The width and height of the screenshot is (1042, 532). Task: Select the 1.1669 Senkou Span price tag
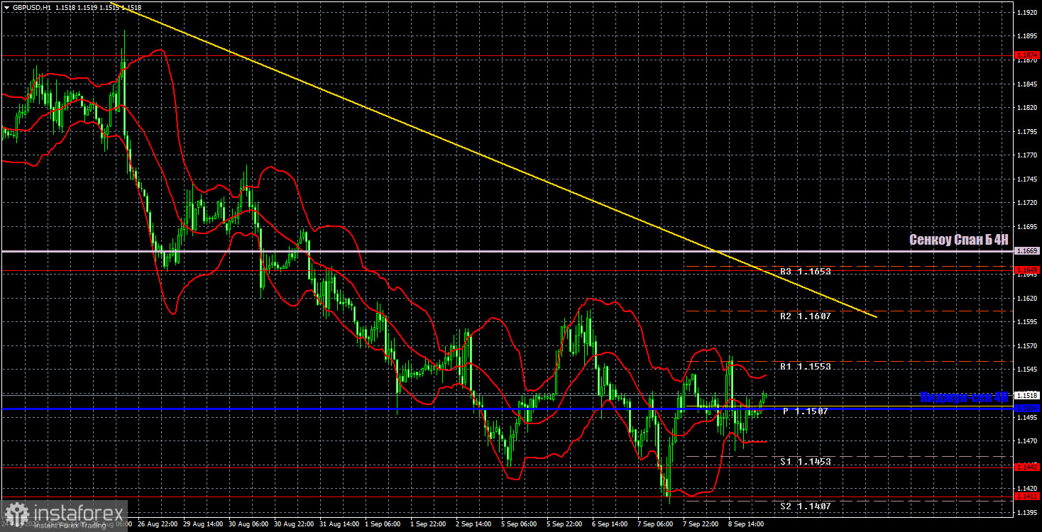(x=1026, y=251)
